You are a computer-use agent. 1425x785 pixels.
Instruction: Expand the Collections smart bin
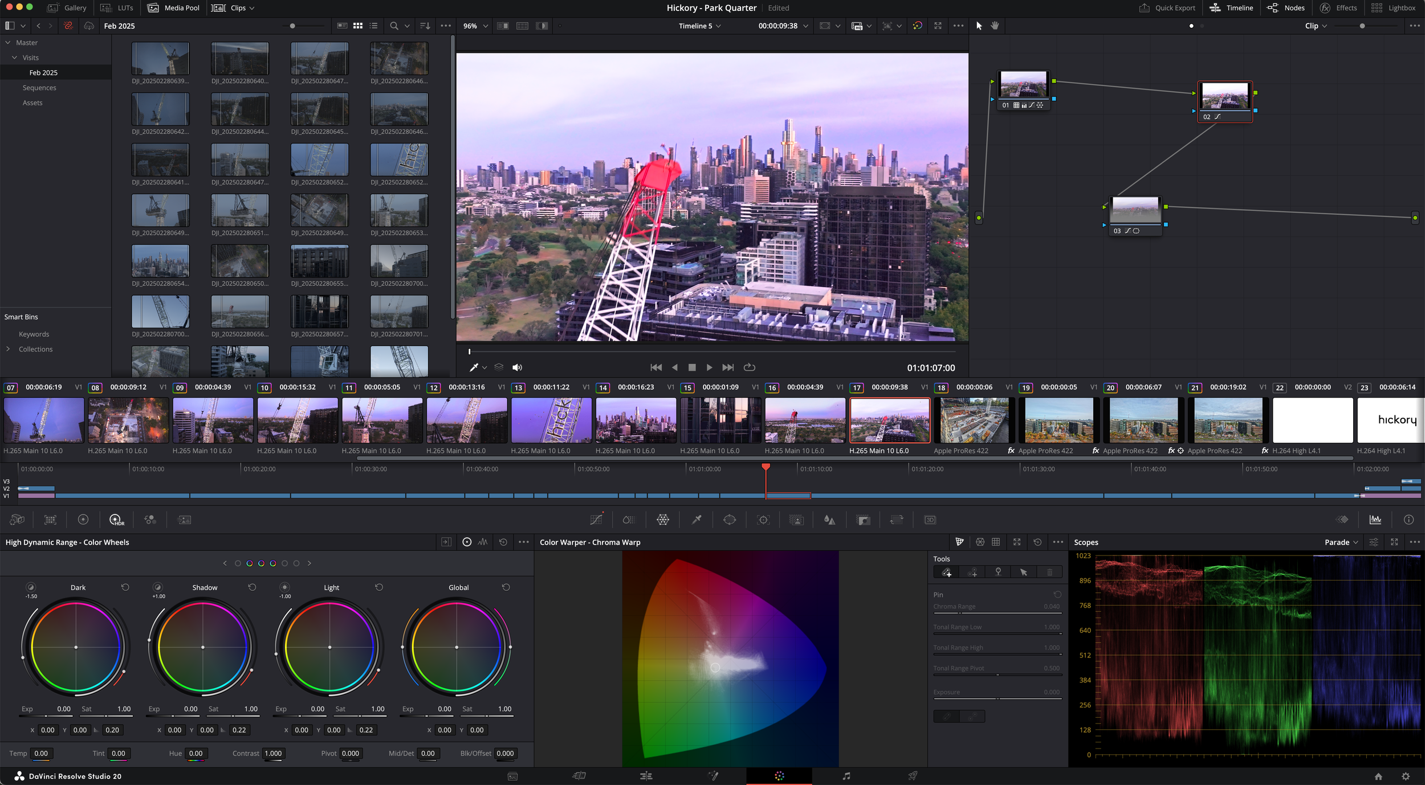[8, 349]
